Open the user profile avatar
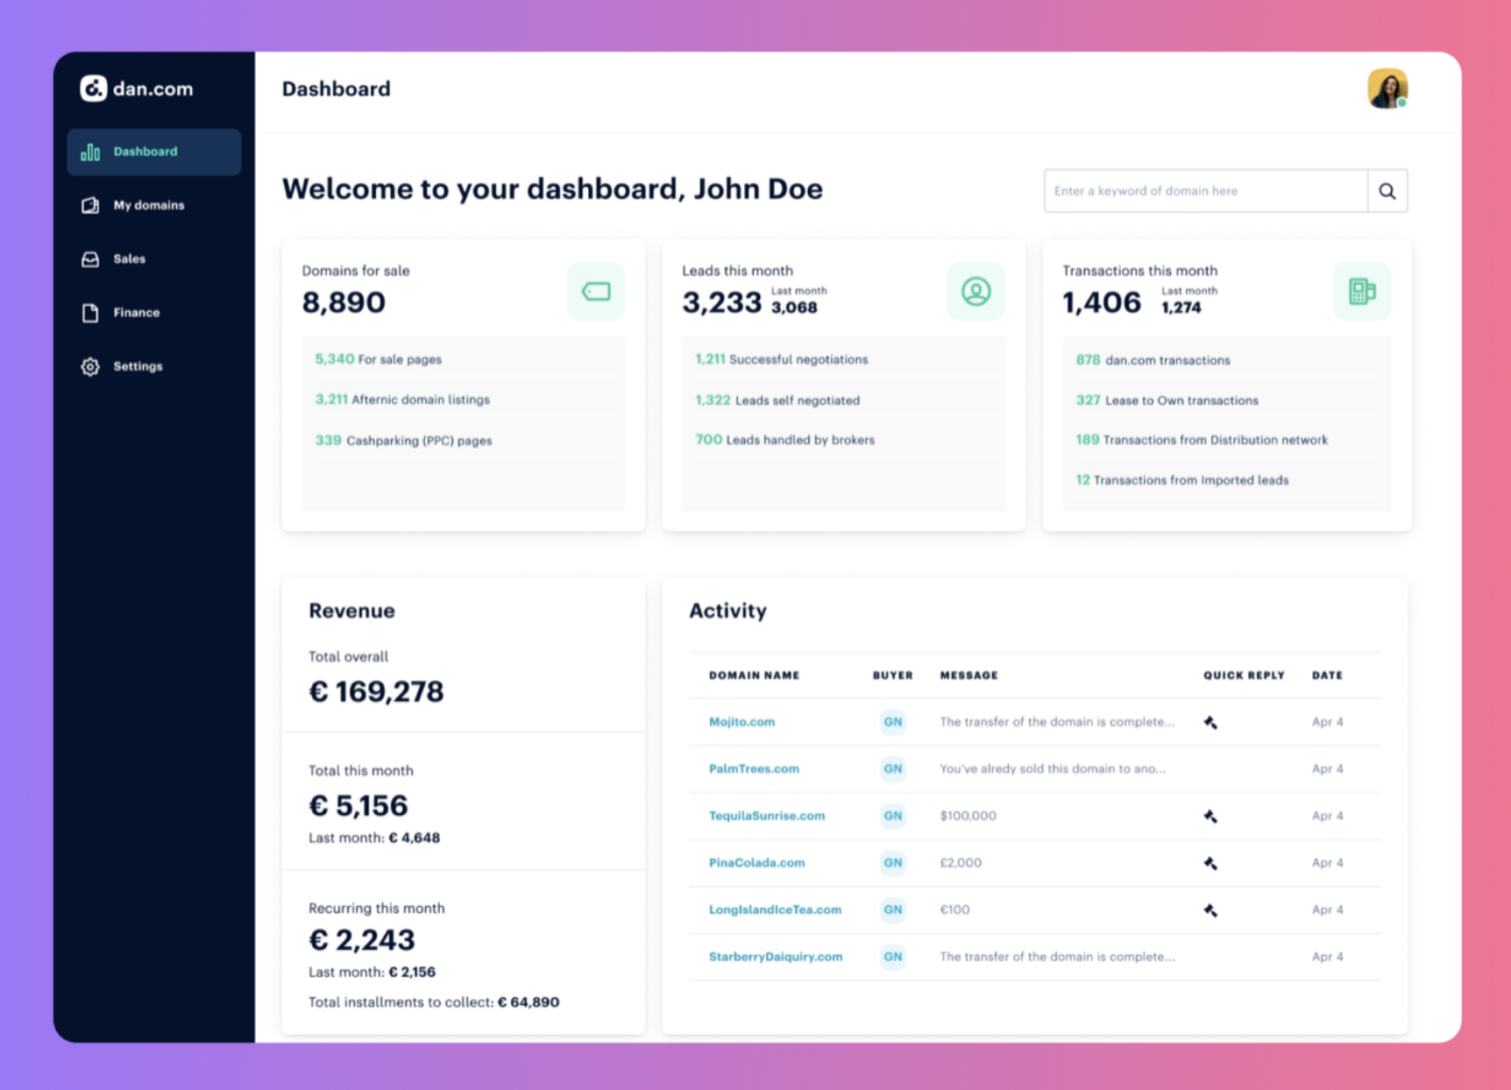The width and height of the screenshot is (1511, 1090). coord(1387,88)
